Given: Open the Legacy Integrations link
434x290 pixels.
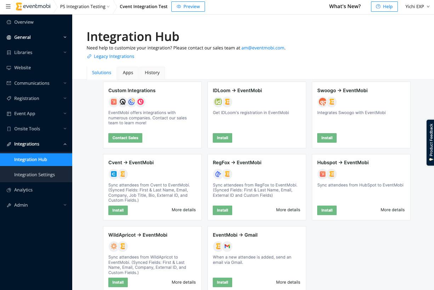Looking at the screenshot, I should (x=114, y=57).
